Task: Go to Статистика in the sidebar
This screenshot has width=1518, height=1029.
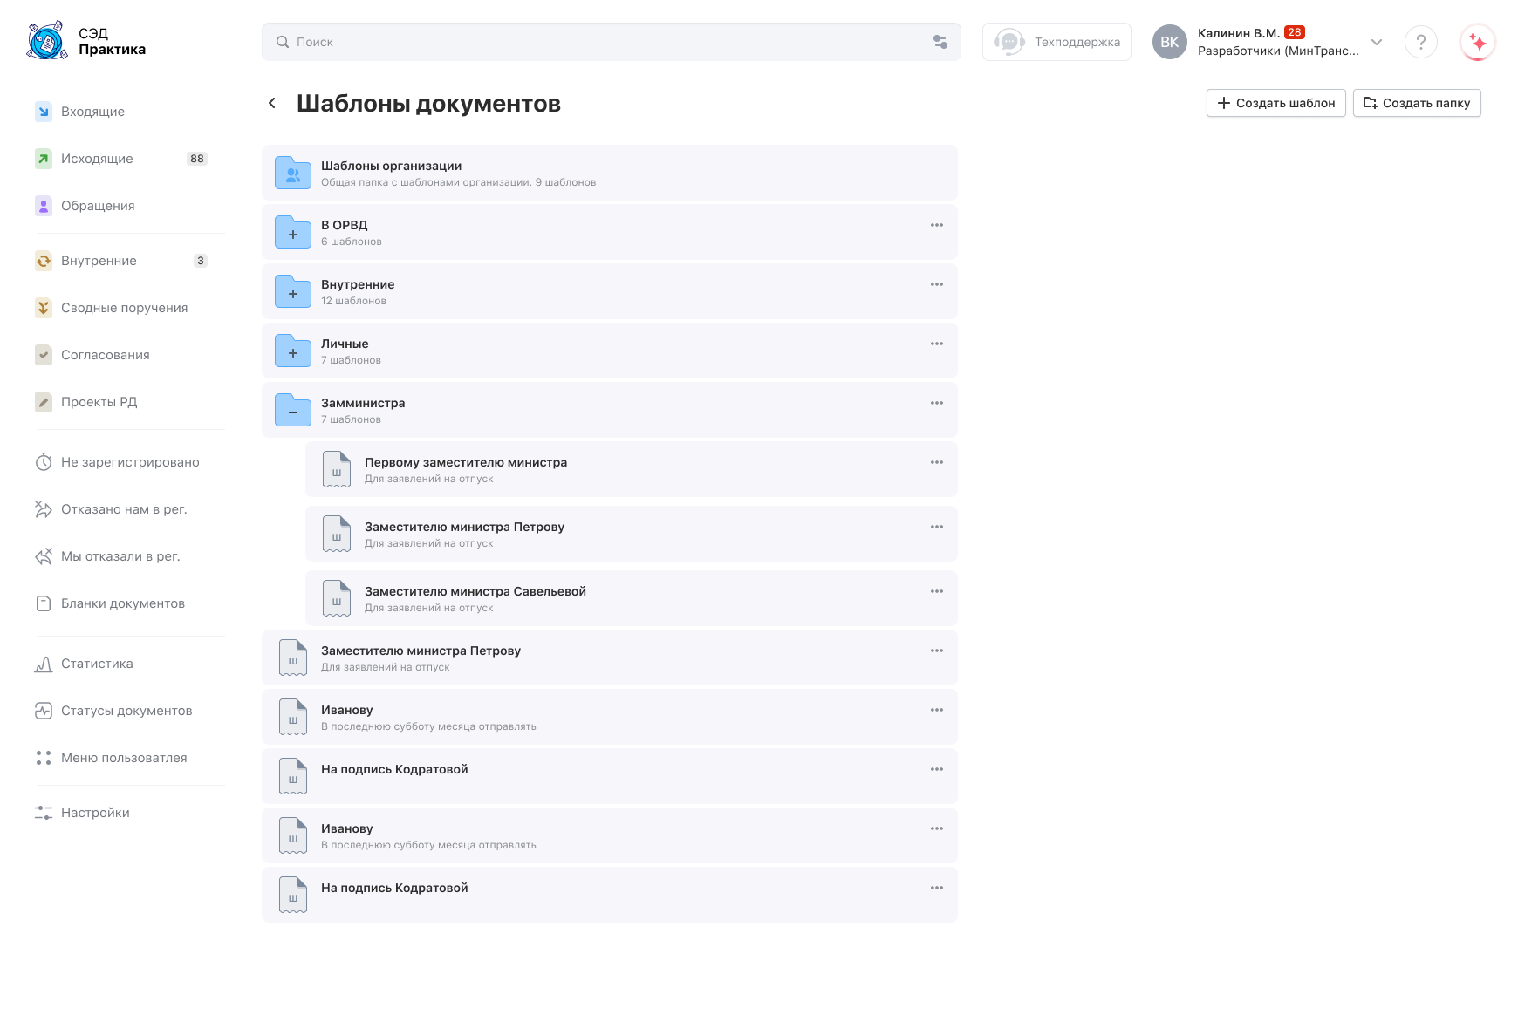Action: pos(97,664)
